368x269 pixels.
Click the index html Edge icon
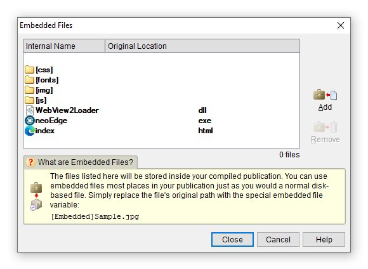click(30, 131)
